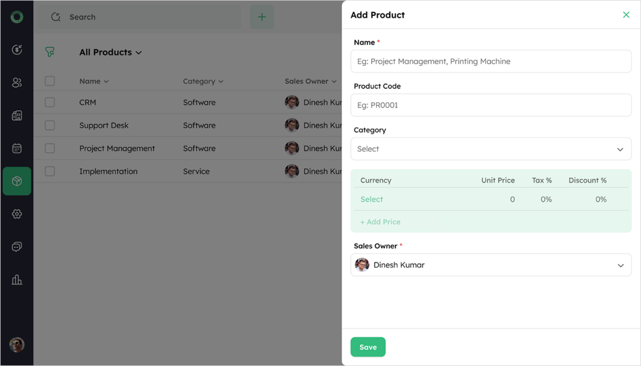Click the green plus add button
This screenshot has height=366, width=641.
262,17
